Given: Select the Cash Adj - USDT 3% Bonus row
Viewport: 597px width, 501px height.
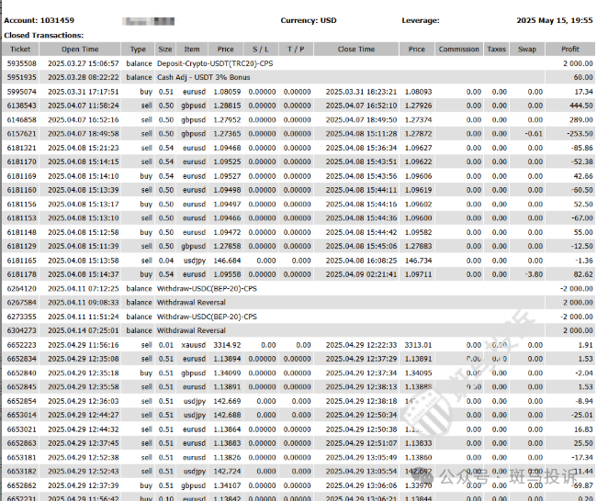Looking at the screenshot, I should (x=203, y=78).
